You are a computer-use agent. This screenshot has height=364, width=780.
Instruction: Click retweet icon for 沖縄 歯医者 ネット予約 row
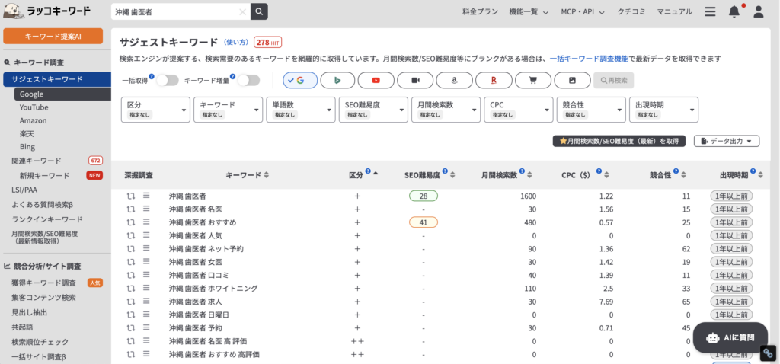point(131,249)
